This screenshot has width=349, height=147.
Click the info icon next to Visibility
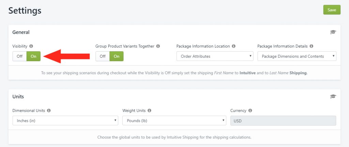coord(31,46)
